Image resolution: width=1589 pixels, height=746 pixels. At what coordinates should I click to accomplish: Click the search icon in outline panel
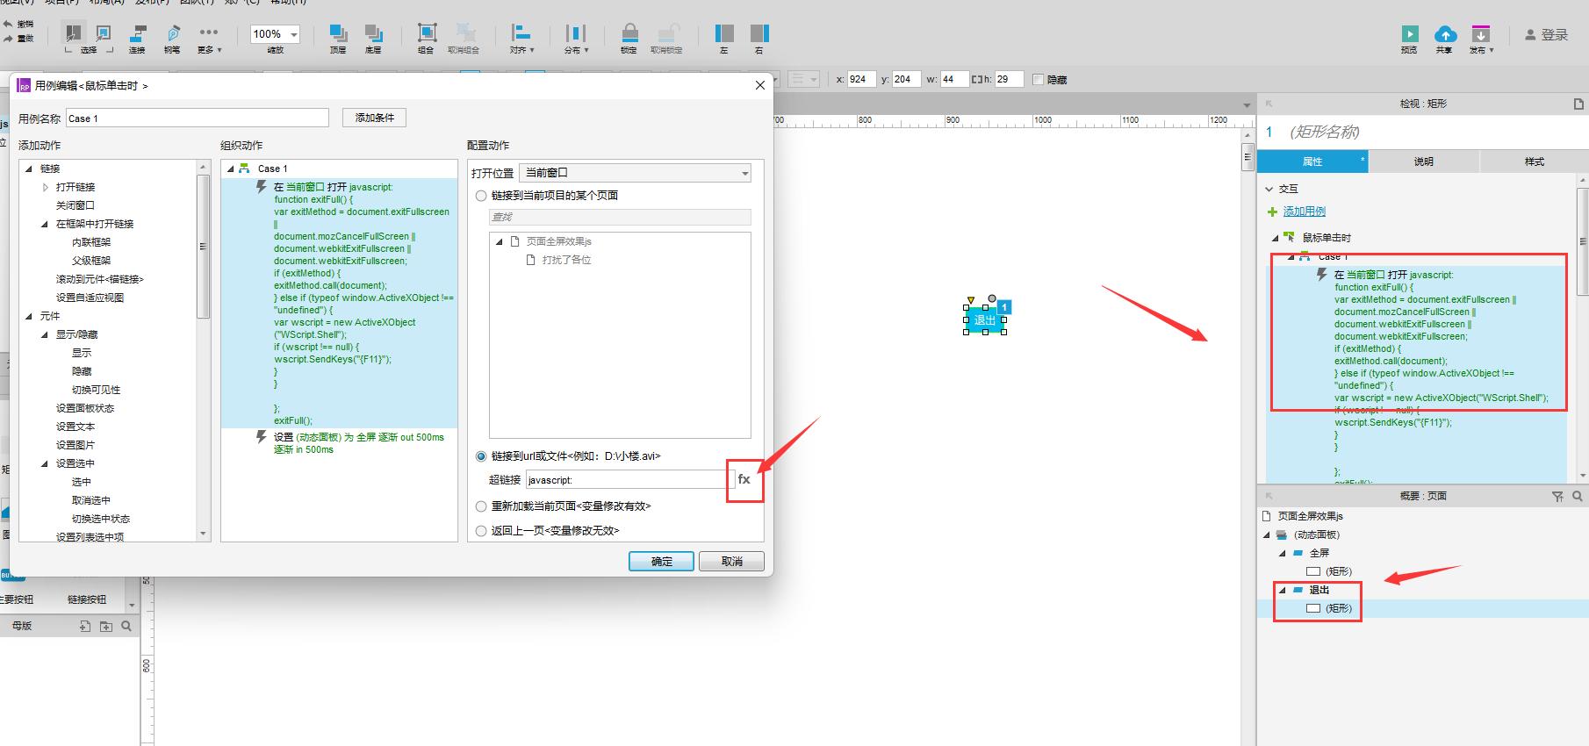point(1578,496)
